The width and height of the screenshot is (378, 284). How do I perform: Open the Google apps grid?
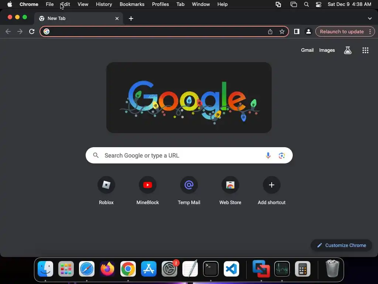tap(365, 50)
